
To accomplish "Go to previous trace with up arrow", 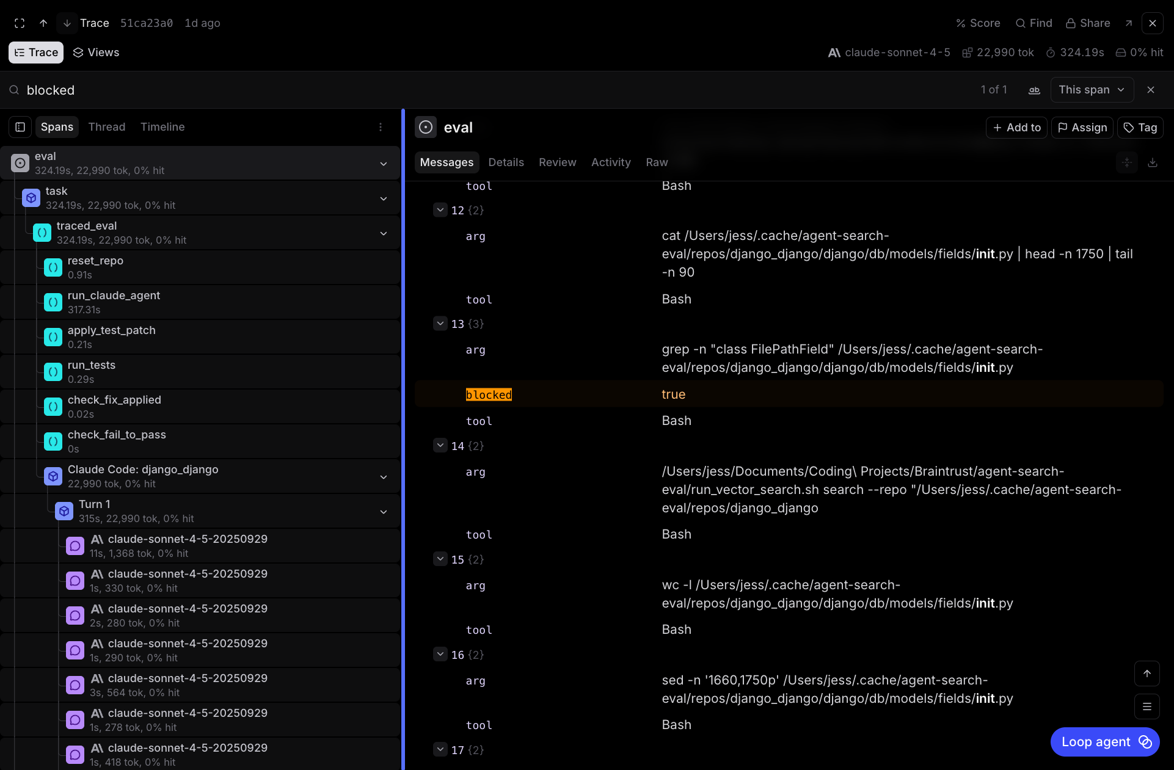I will point(43,23).
